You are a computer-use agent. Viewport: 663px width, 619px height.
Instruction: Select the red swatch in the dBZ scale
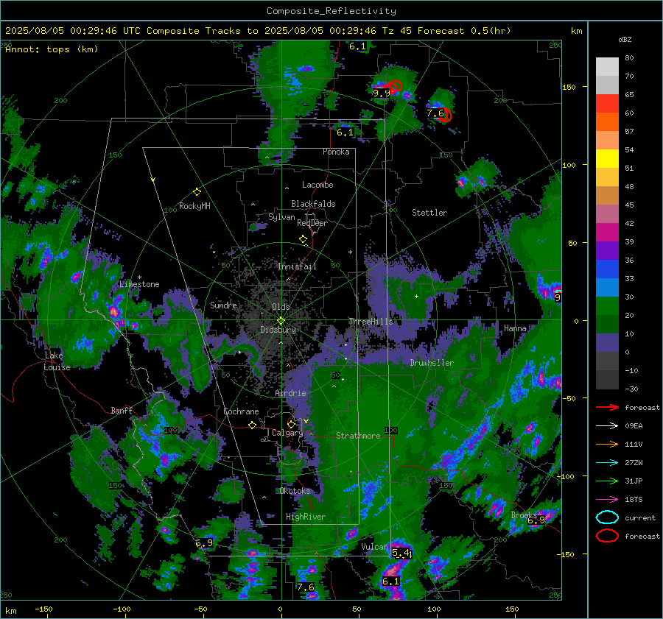(607, 104)
